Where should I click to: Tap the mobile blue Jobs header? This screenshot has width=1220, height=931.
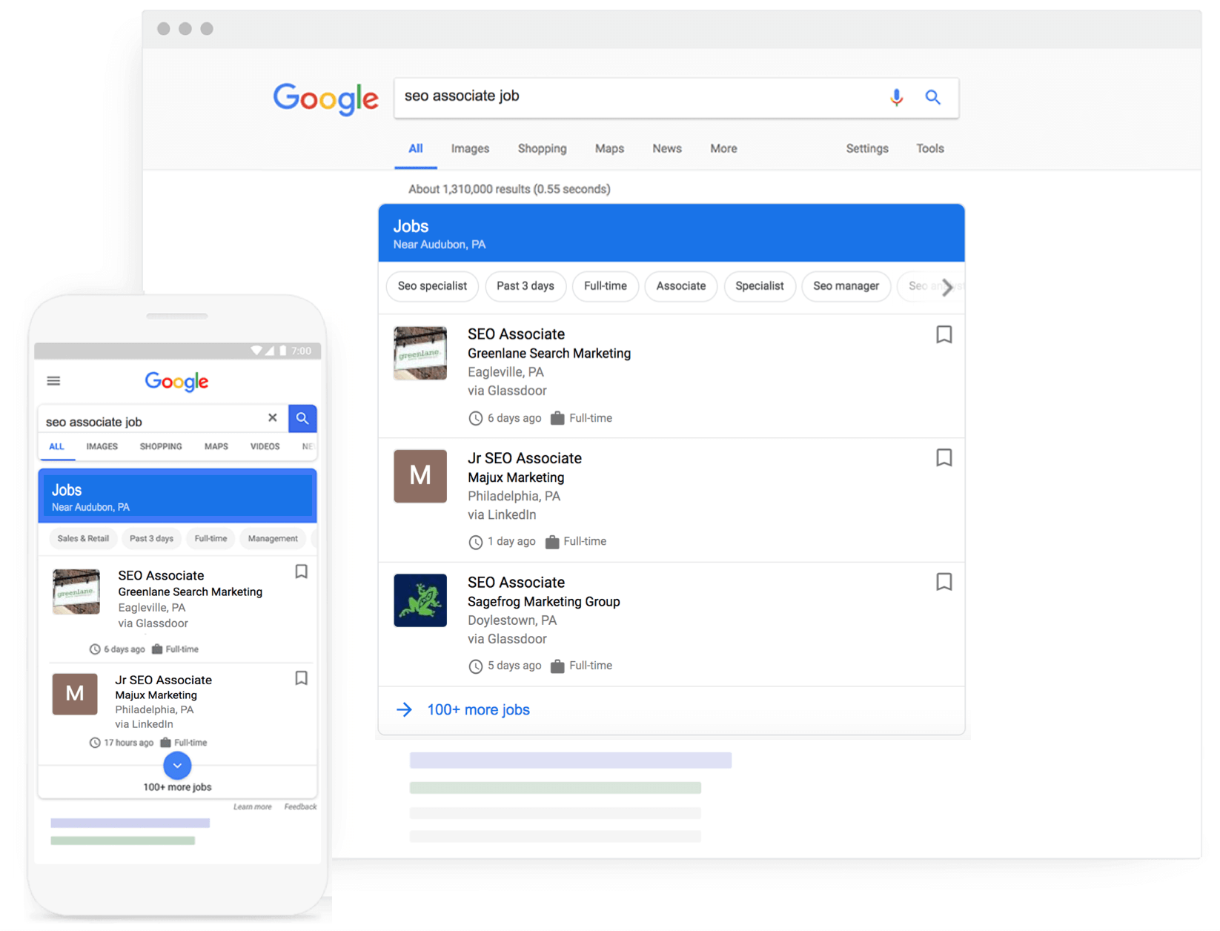177,496
